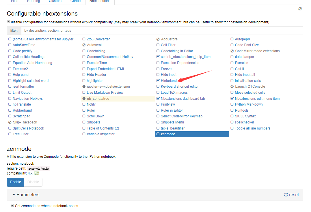Click the Skip-Traceback disabled icon
This screenshot has width=311, height=212.
tap(10, 122)
